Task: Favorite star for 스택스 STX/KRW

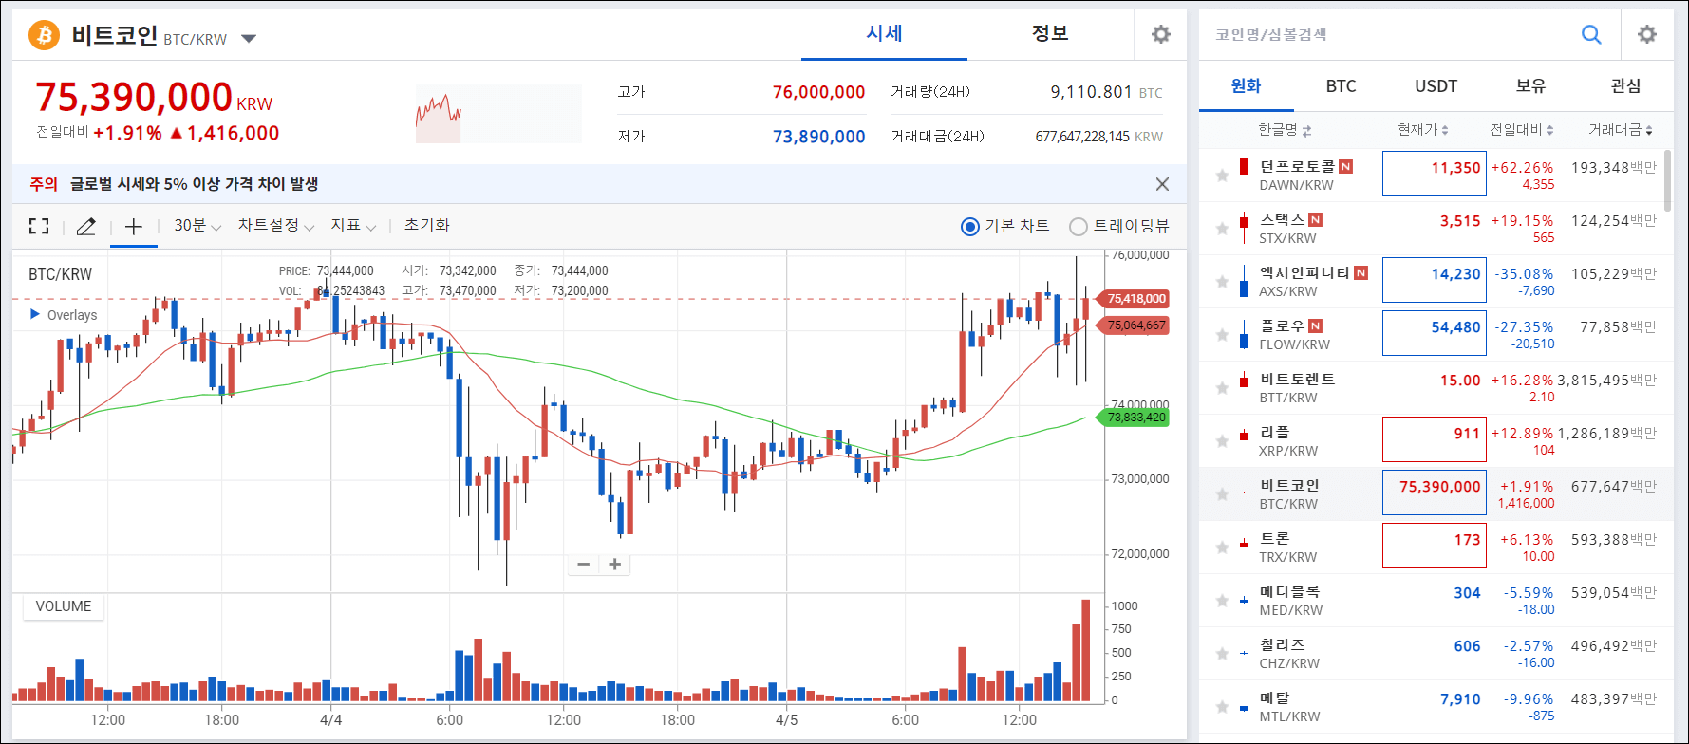Action: [1222, 229]
